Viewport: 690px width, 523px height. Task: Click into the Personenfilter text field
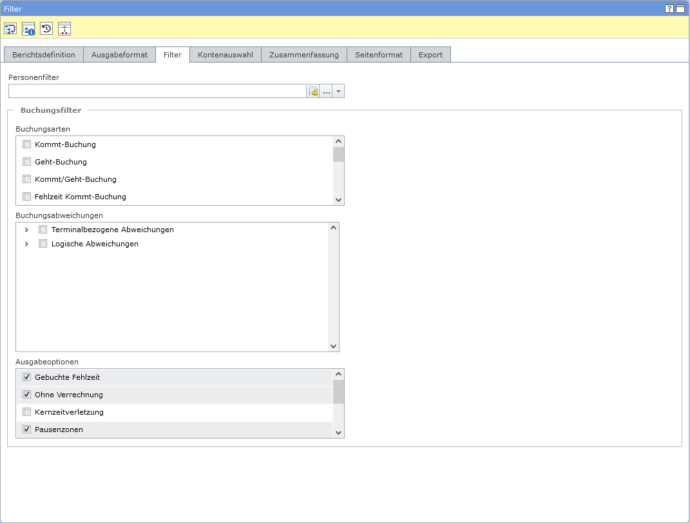pos(157,92)
